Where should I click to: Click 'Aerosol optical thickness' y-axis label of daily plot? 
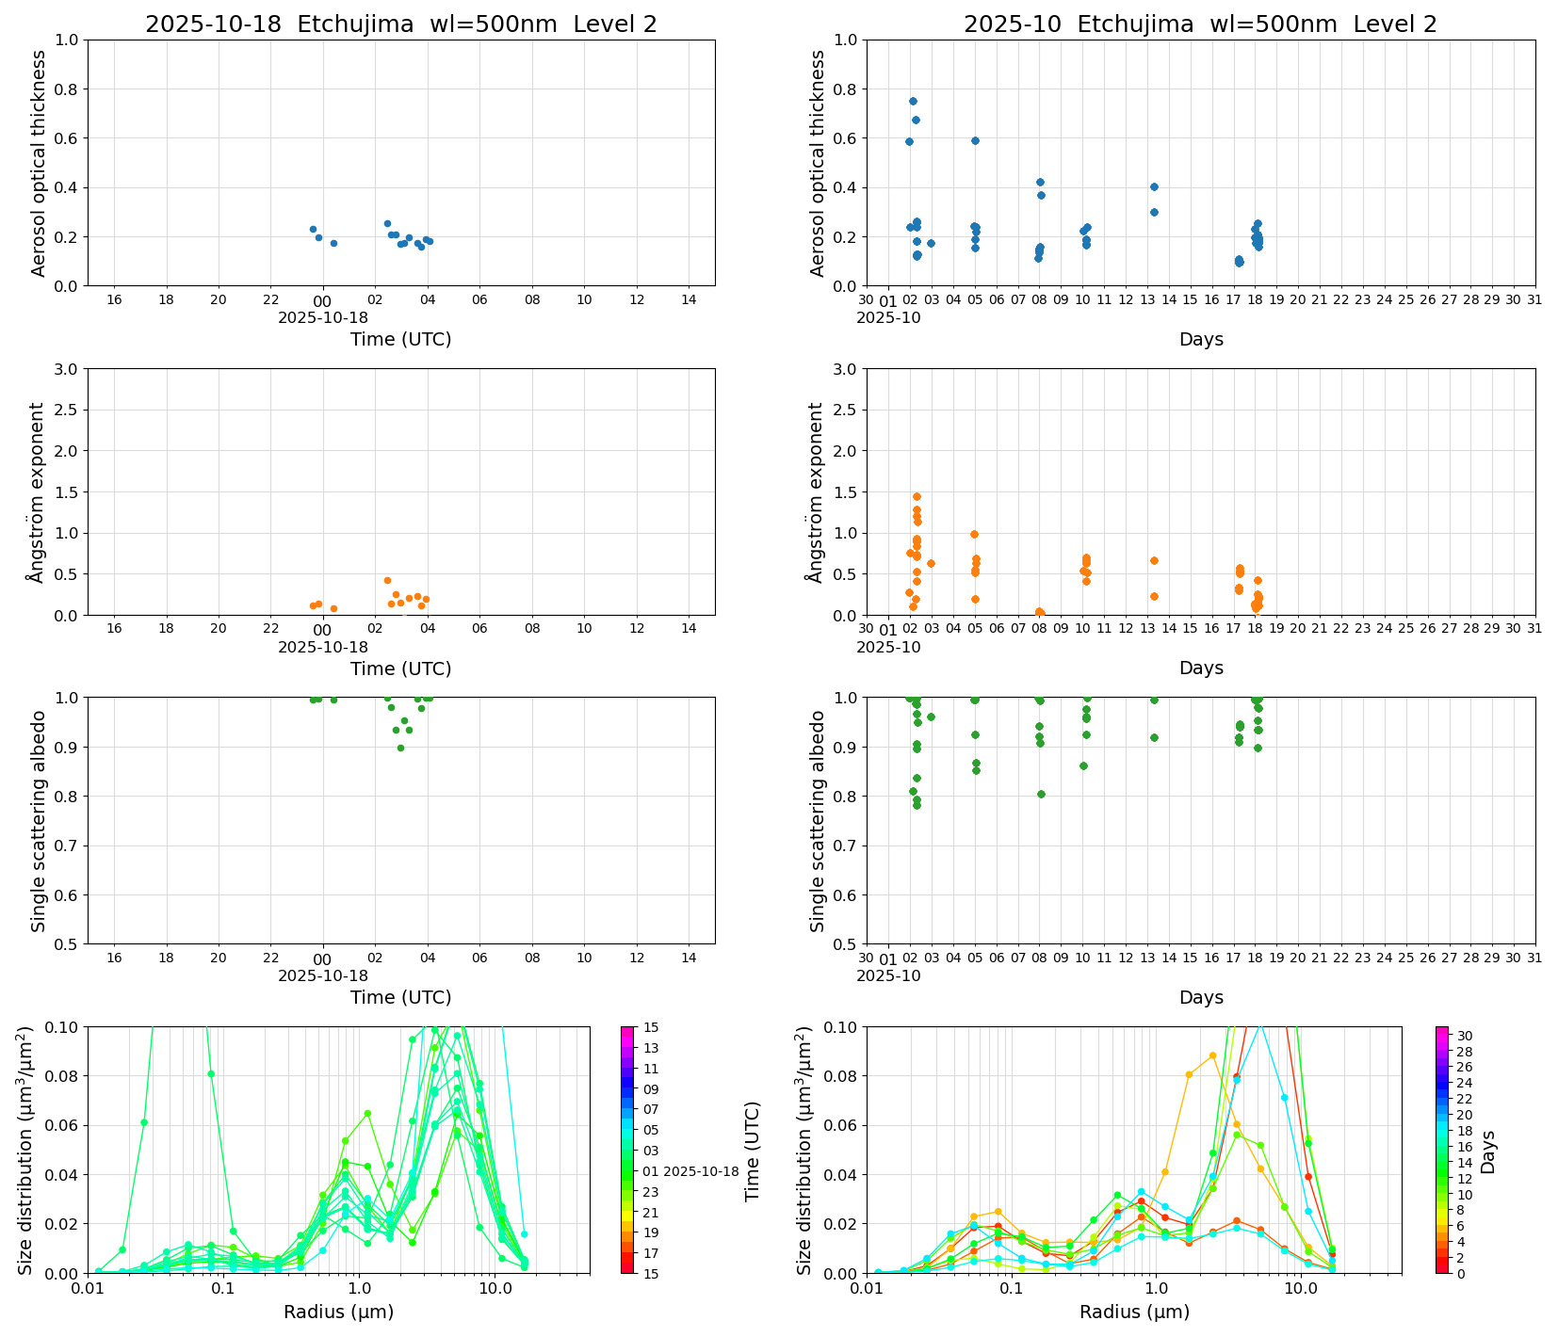[39, 163]
